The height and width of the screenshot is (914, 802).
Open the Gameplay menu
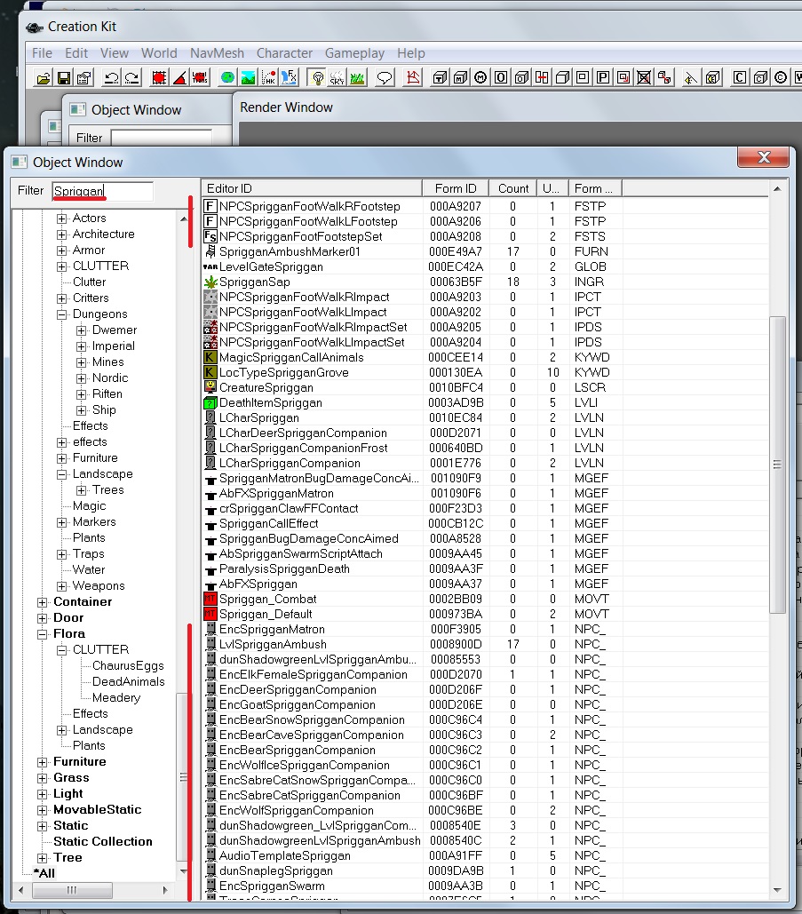click(354, 53)
